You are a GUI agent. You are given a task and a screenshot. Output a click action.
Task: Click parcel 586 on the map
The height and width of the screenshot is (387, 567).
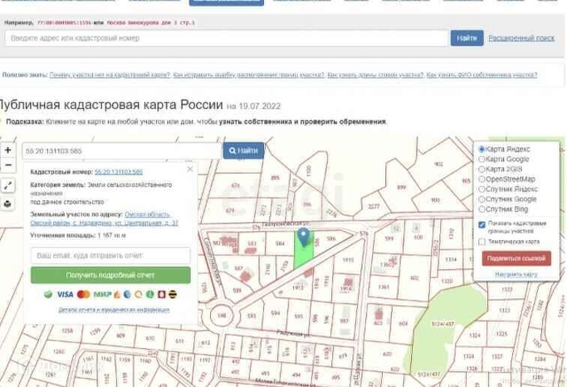[x=331, y=238]
